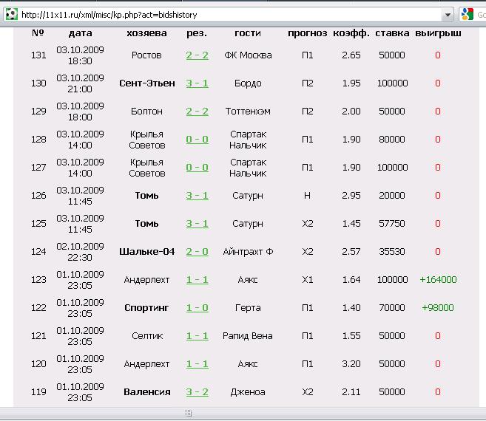
Task: Open the address bar history dropdown
Action: click(448, 14)
